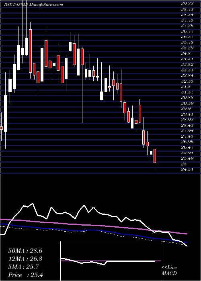The height and width of the screenshot is (281, 201).
Task: Click the 28.92 price axis label
Action: click(187, 120)
